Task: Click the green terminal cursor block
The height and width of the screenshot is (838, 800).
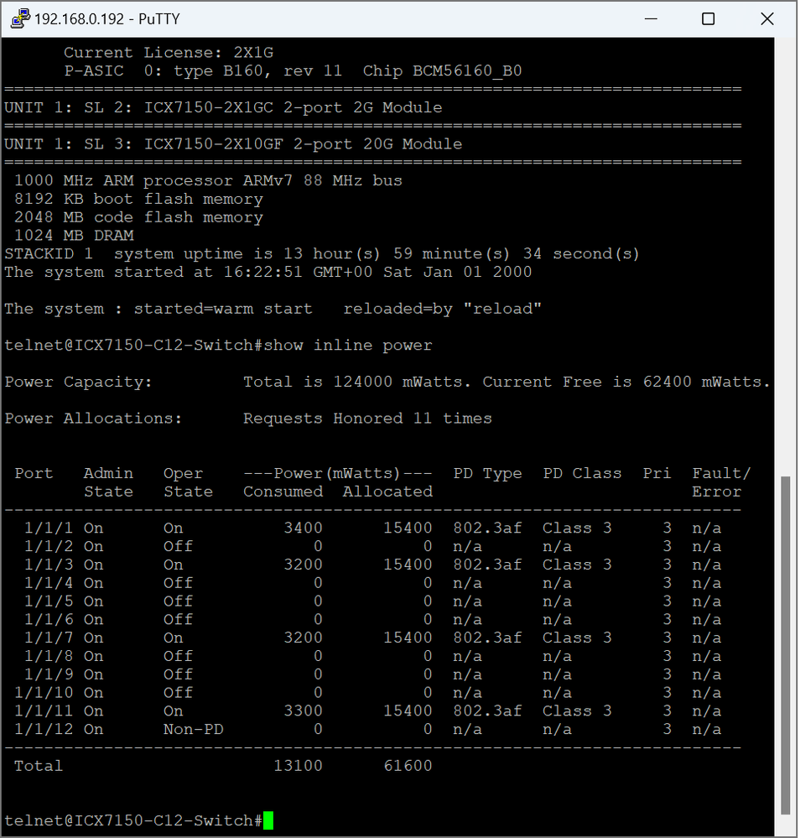Action: pyautogui.click(x=268, y=820)
